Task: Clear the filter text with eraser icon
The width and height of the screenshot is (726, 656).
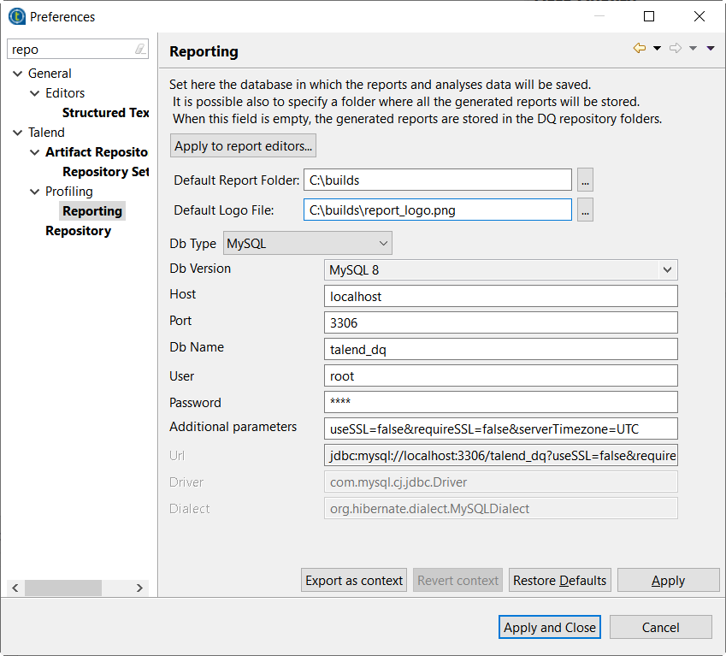Action: click(x=140, y=50)
